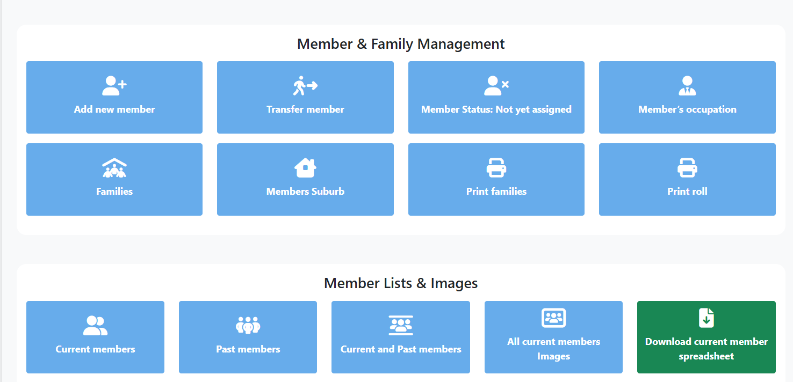Screen dimensions: 793x382
Task: Click the house icon for Members Suburb
Action: pos(305,167)
